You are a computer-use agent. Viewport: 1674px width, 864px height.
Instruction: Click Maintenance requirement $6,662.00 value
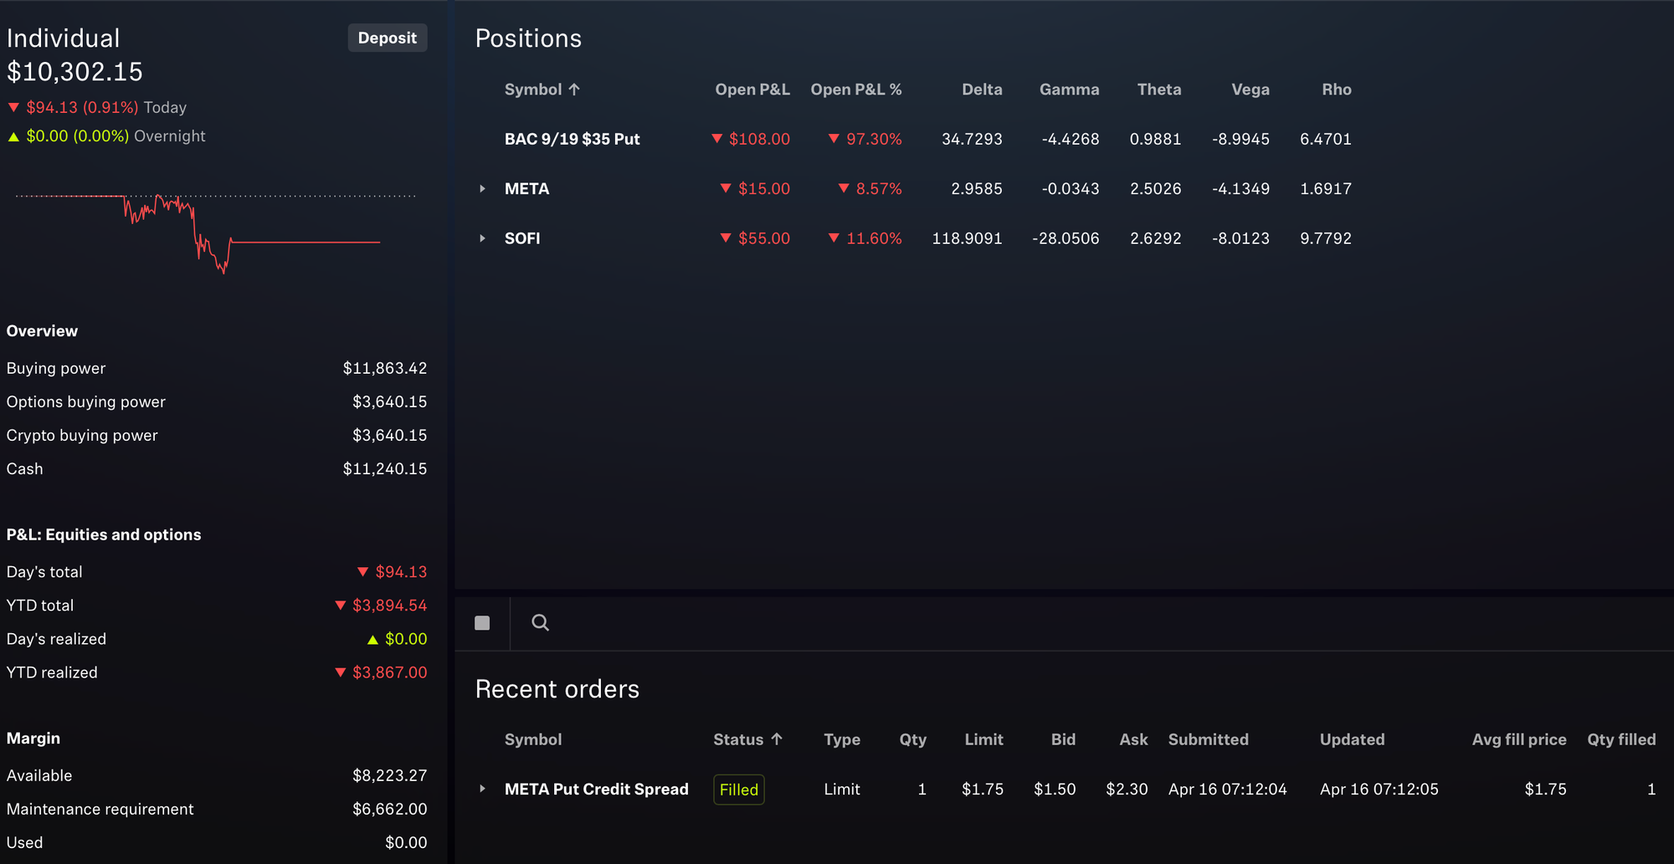[389, 809]
